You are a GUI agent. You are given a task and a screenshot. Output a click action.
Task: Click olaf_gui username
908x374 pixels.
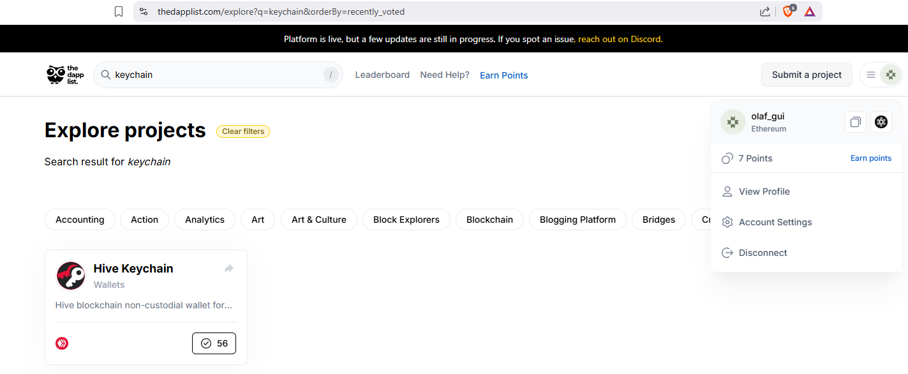pyautogui.click(x=768, y=116)
